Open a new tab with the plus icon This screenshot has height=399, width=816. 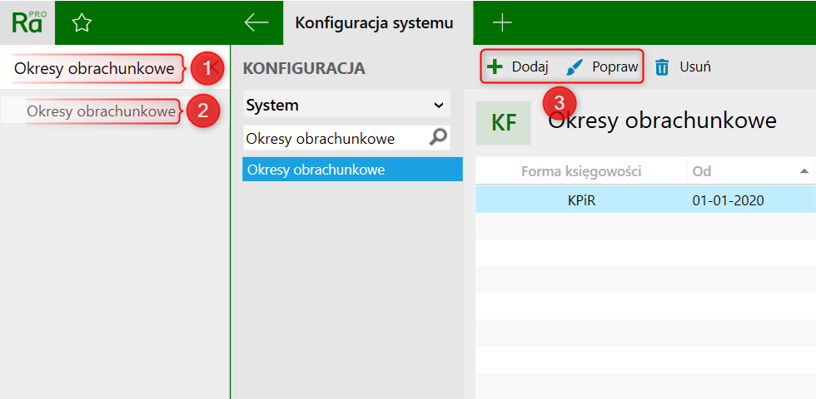coord(502,22)
